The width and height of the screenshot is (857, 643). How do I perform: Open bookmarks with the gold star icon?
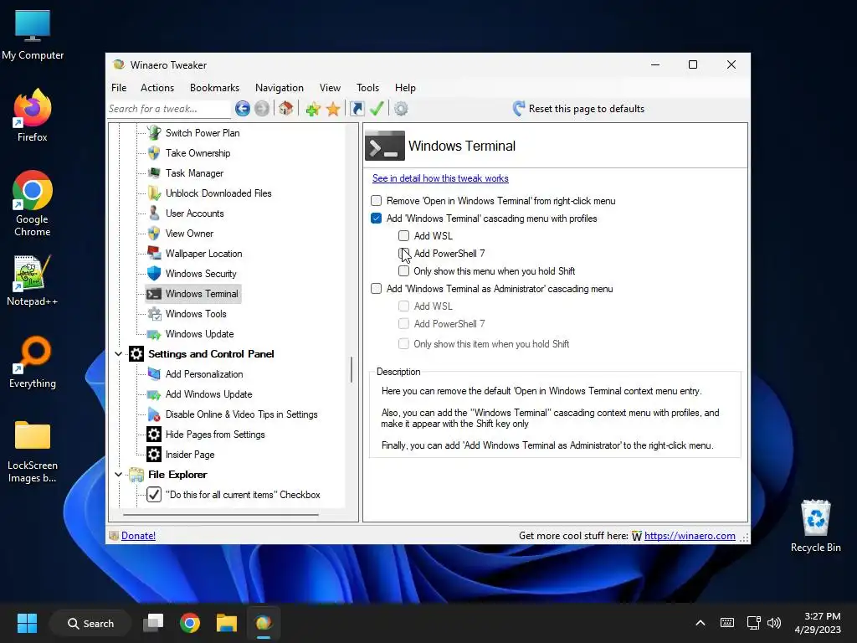pyautogui.click(x=333, y=109)
